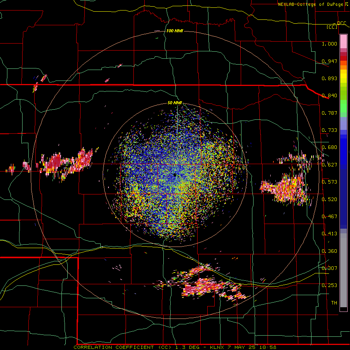The height and width of the screenshot is (350, 350).
Task: Click the 0.680 scale label
Action: click(x=329, y=147)
